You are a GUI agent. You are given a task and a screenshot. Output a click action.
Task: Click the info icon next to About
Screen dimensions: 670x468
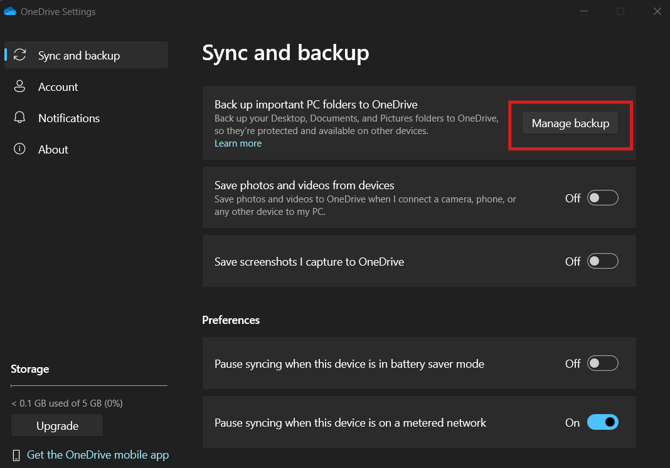(x=21, y=149)
